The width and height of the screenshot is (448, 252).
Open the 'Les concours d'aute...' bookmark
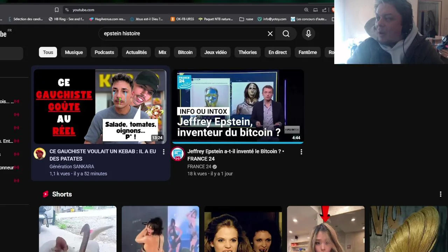pyautogui.click(x=309, y=19)
